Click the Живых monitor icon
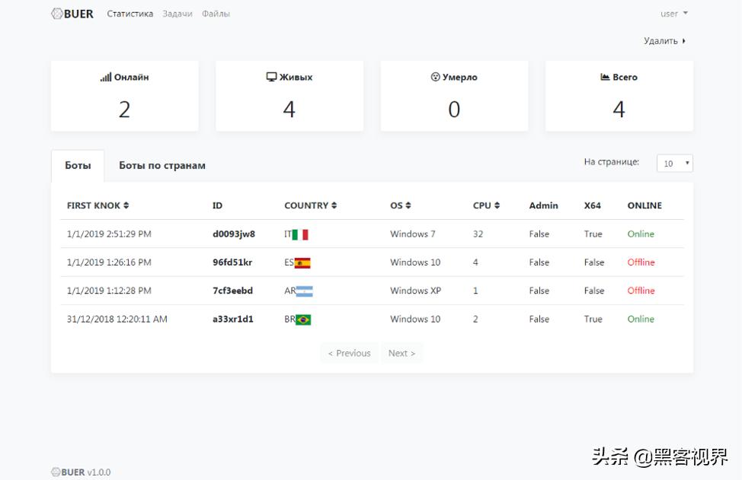The image size is (742, 480). [271, 77]
